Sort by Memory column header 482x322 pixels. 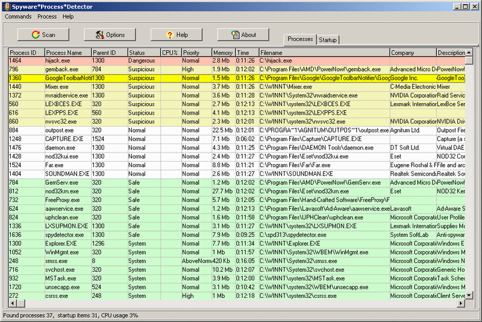click(222, 53)
